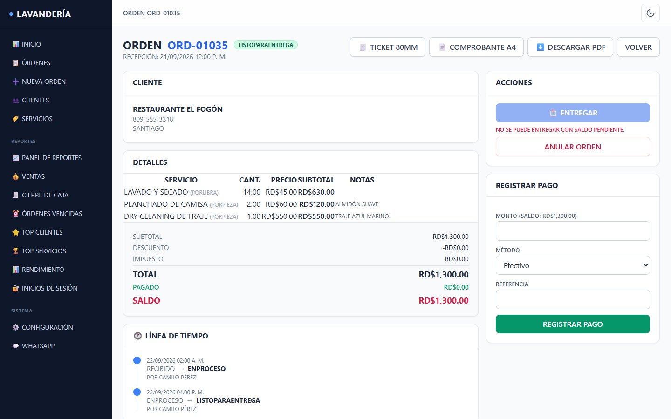Click the Referencia input field
671x419 pixels.
pos(573,299)
